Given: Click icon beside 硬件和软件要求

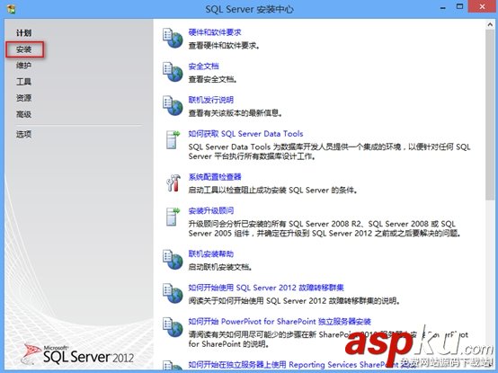Looking at the screenshot, I should click(x=173, y=38).
